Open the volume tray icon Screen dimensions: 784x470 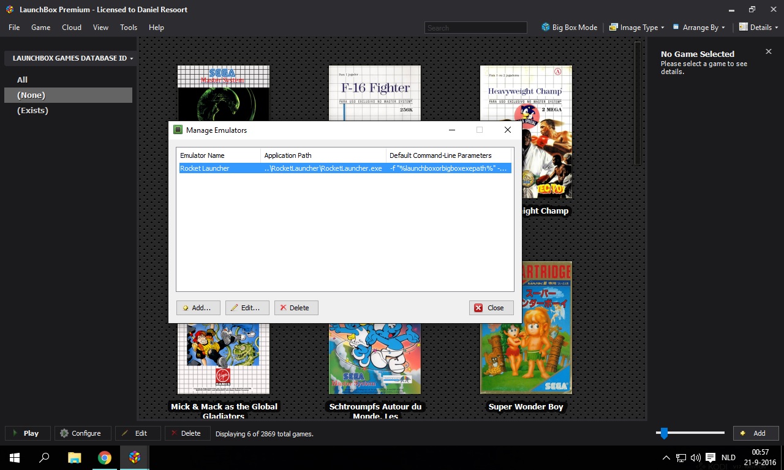click(x=695, y=458)
